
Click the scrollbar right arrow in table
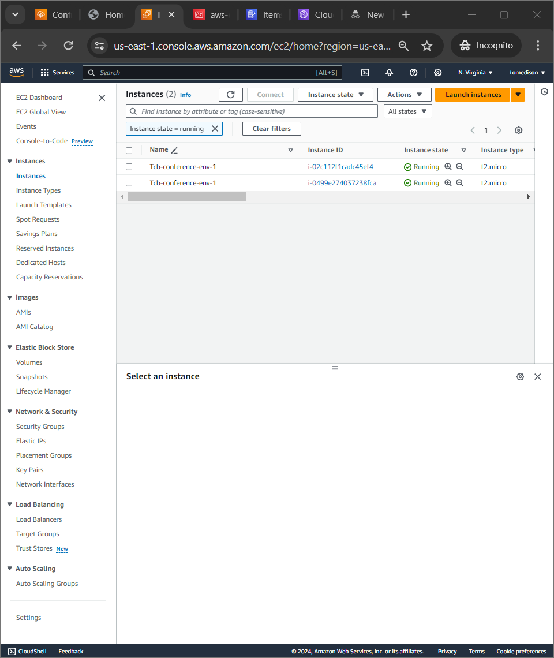click(x=529, y=196)
